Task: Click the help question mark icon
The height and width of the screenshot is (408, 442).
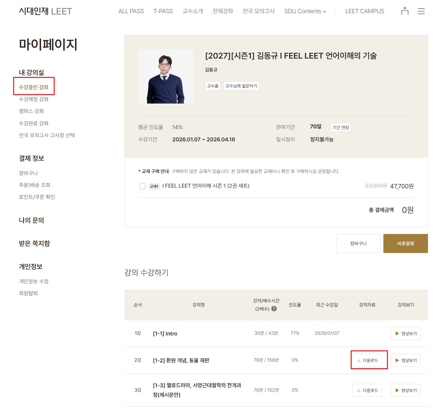Action: (274, 309)
